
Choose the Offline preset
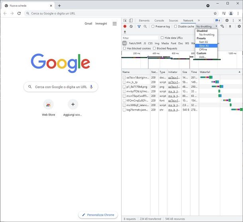click(206, 49)
